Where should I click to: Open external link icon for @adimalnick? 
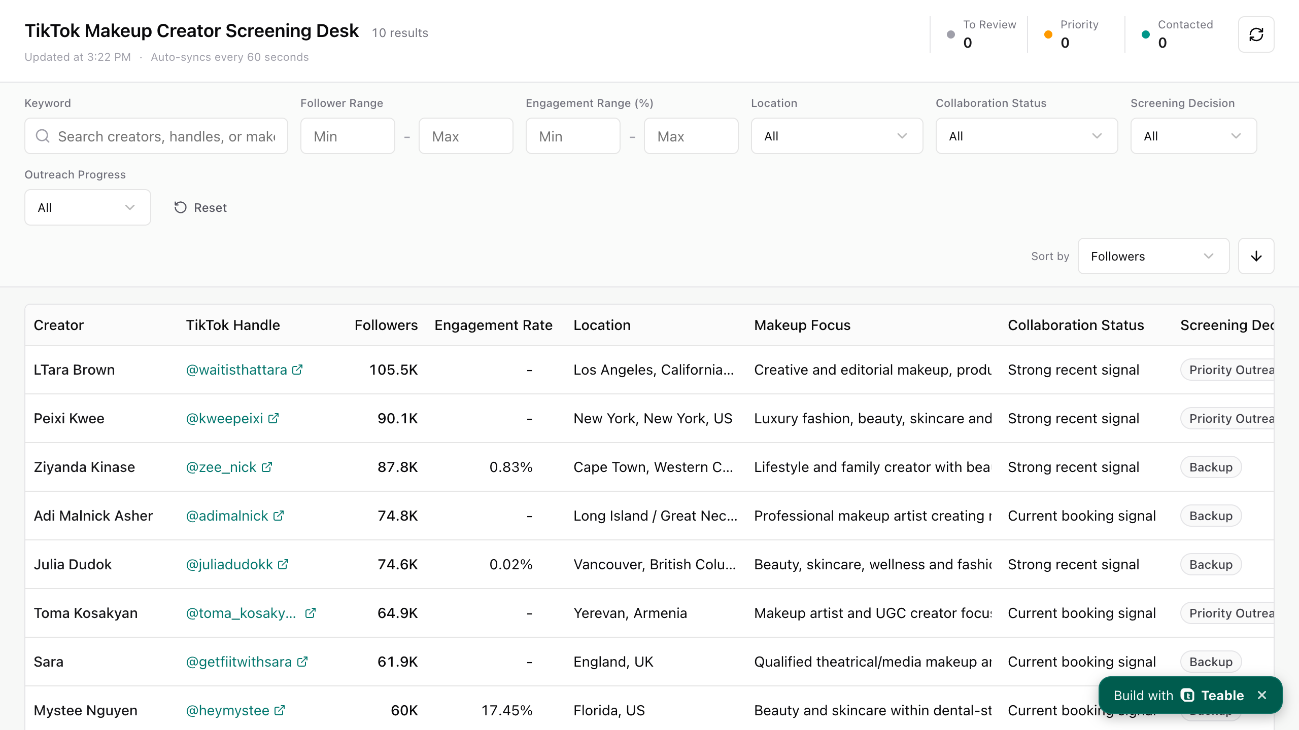pos(279,516)
